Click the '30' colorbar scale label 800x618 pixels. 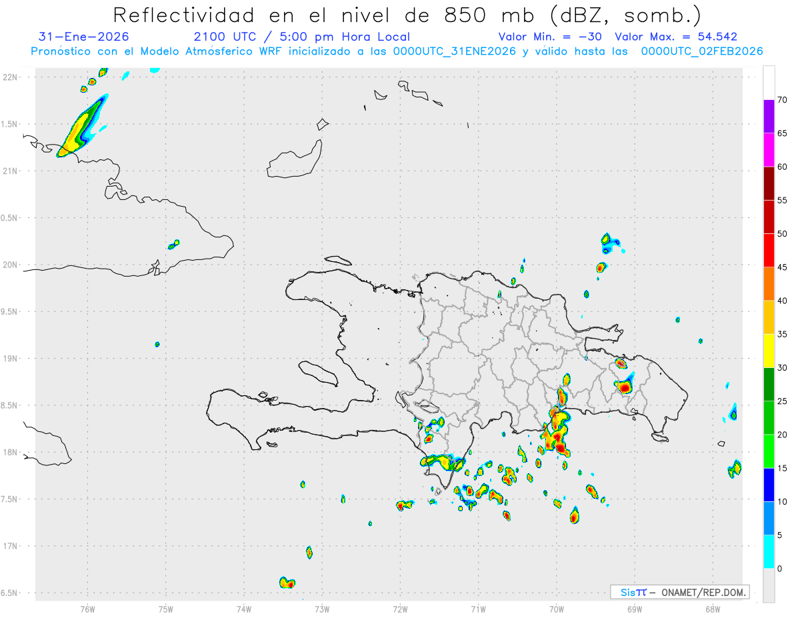tap(783, 368)
